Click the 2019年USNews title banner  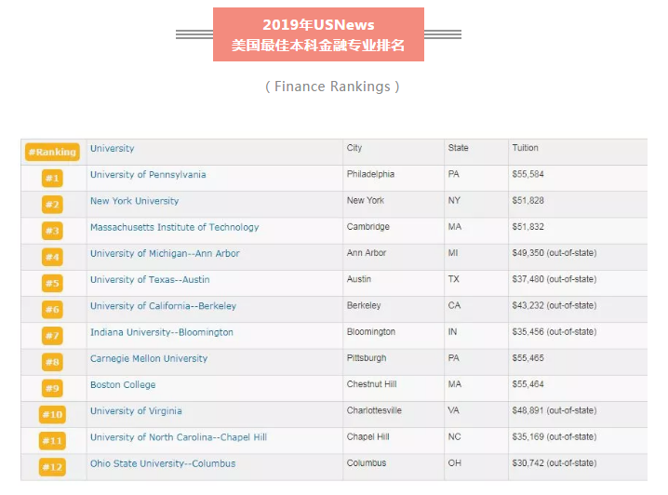point(318,34)
